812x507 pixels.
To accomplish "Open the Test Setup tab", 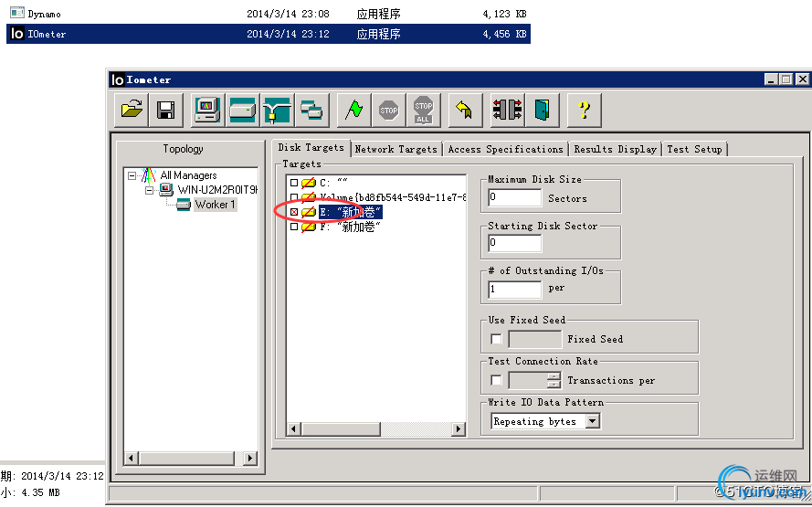I will [694, 149].
